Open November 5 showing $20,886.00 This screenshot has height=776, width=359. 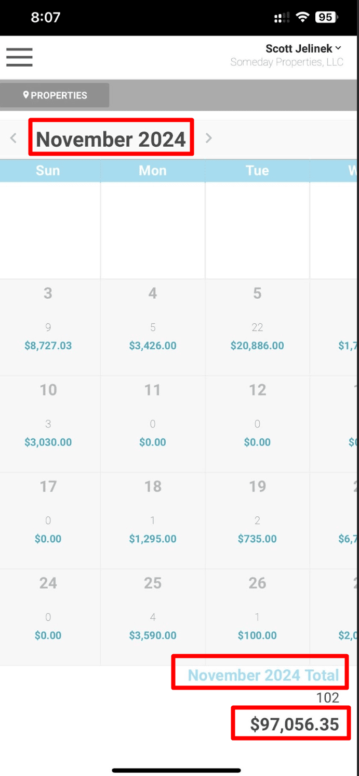coord(257,327)
